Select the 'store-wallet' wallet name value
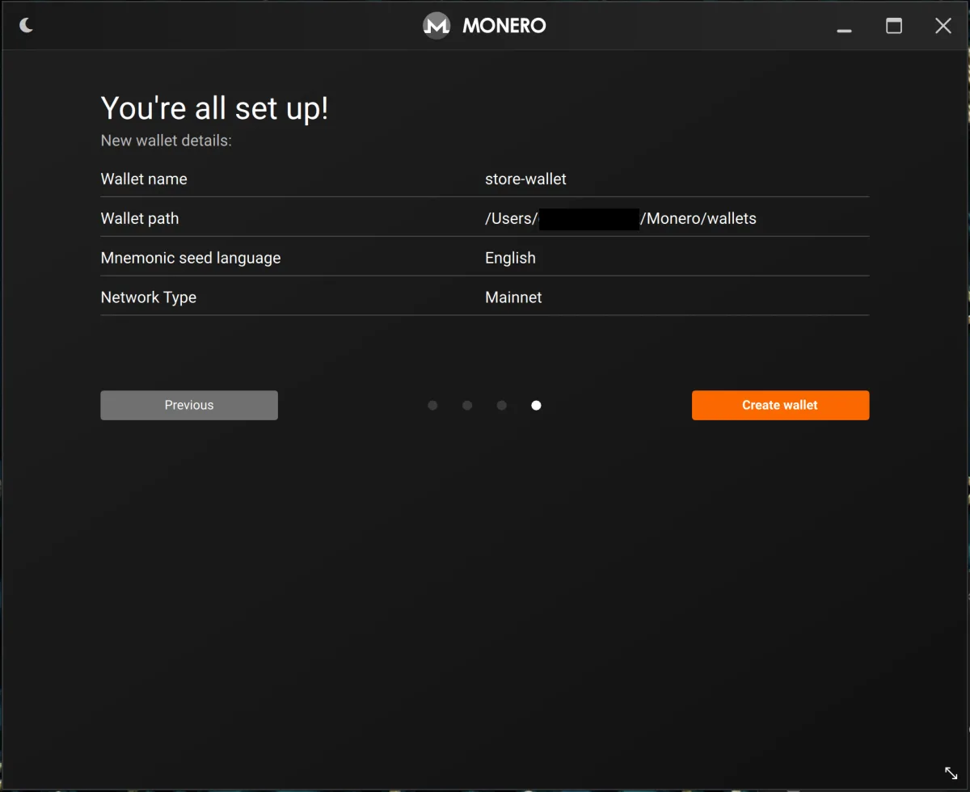Screen dimensions: 970x792 point(525,179)
